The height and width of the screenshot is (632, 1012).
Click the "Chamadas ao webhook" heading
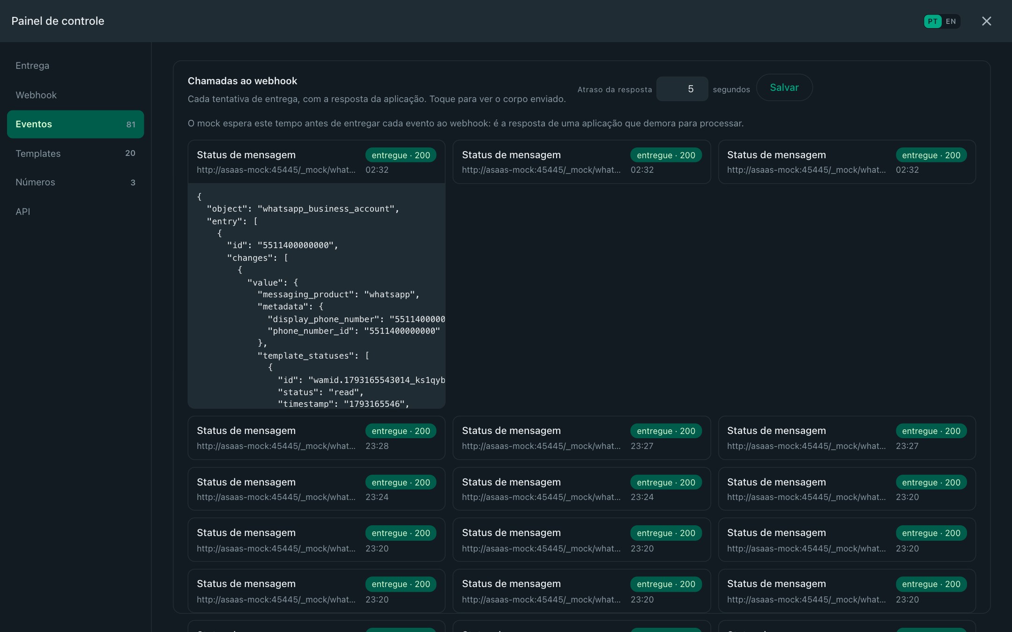242,81
